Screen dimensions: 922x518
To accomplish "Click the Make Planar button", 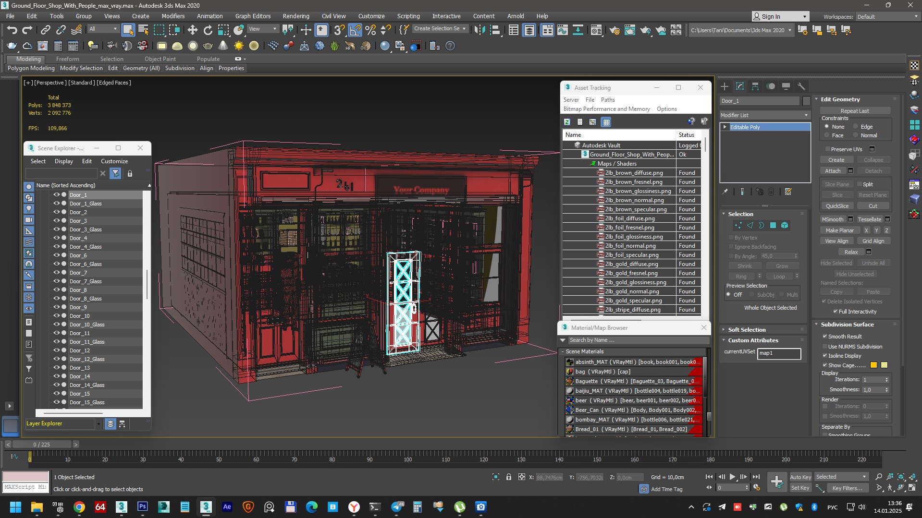I will coord(839,230).
